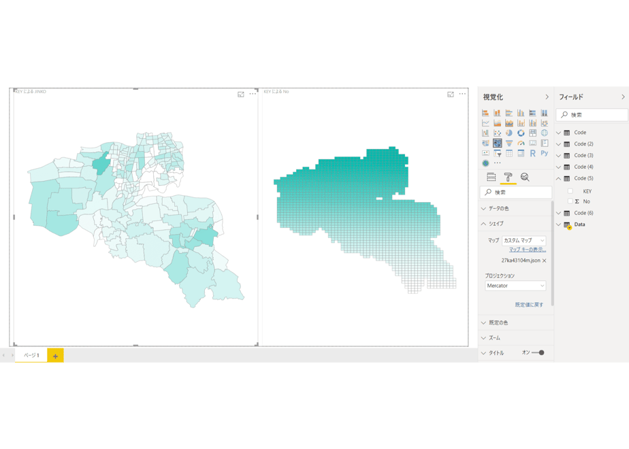The image size is (629, 449).
Task: Select the scatter chart visual
Action: tap(497, 133)
